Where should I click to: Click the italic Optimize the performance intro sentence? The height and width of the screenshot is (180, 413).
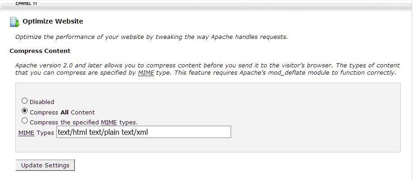point(152,37)
